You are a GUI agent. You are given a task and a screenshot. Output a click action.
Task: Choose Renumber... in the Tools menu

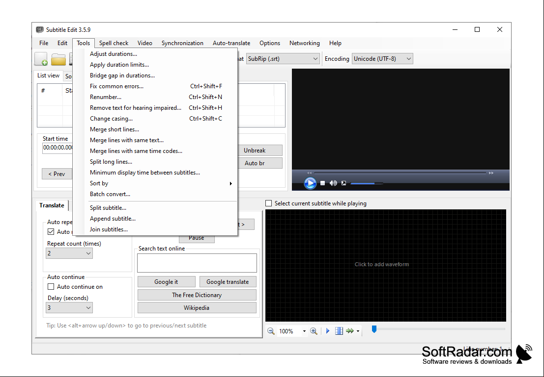[x=160, y=97]
